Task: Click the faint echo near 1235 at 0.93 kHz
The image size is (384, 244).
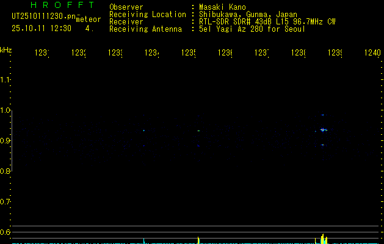Action: click(198, 131)
